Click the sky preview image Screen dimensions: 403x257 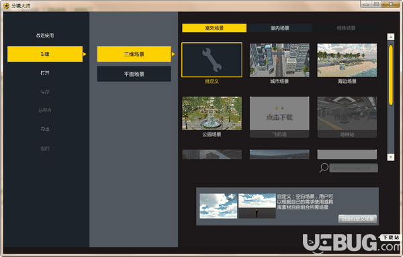pos(218,206)
